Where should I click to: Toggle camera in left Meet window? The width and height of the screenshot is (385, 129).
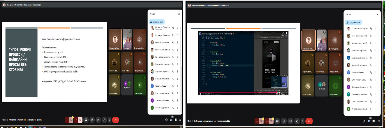pos(80,120)
